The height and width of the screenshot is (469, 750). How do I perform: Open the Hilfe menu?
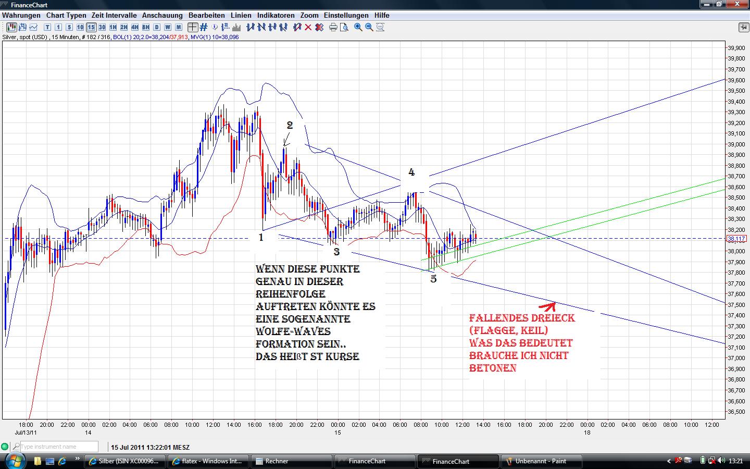tap(382, 15)
